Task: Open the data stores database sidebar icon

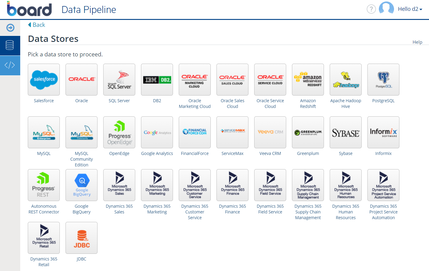Action: (10, 45)
